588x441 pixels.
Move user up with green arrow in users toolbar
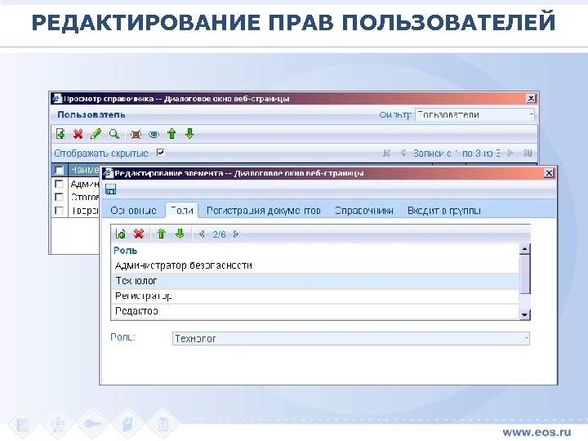[x=171, y=134]
